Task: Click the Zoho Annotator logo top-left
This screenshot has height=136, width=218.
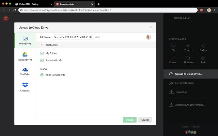Action: tap(6, 19)
